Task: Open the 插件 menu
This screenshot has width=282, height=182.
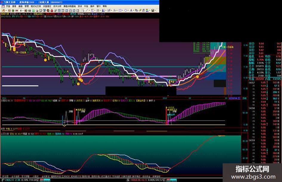Action: 92,6
